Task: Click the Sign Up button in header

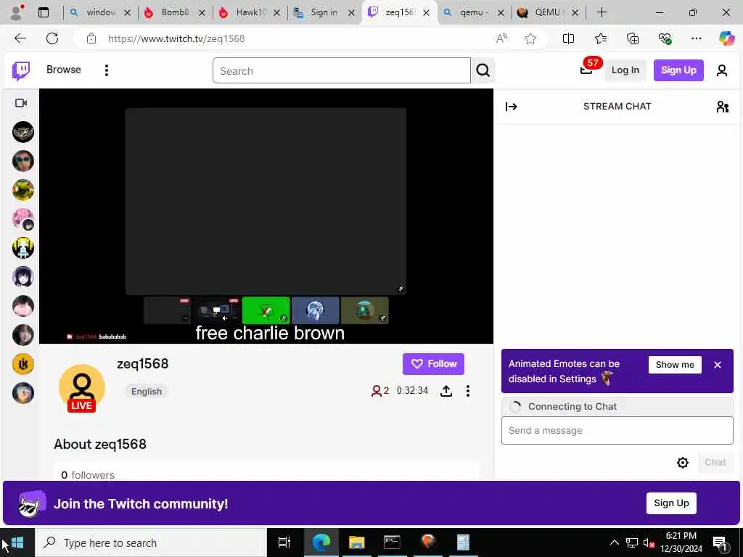Action: pyautogui.click(x=678, y=70)
